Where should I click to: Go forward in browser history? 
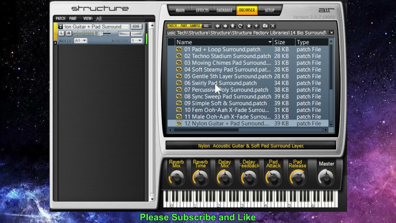[x=225, y=26]
